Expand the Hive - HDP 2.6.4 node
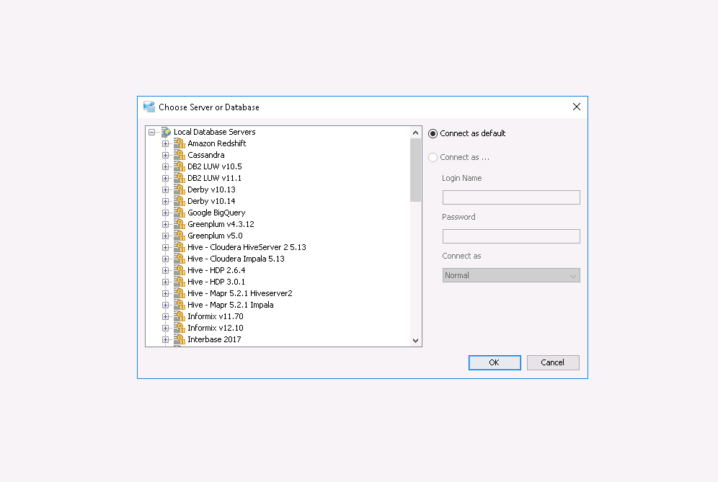This screenshot has height=482, width=718. [x=165, y=270]
